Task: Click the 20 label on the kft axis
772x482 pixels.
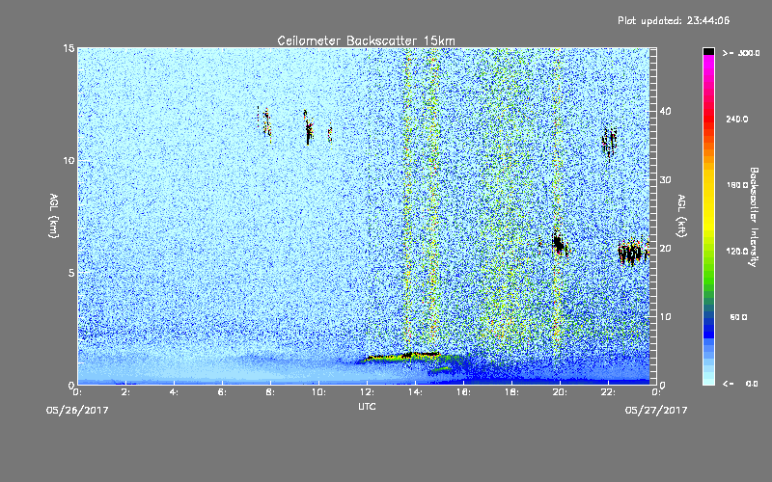Action: [665, 249]
